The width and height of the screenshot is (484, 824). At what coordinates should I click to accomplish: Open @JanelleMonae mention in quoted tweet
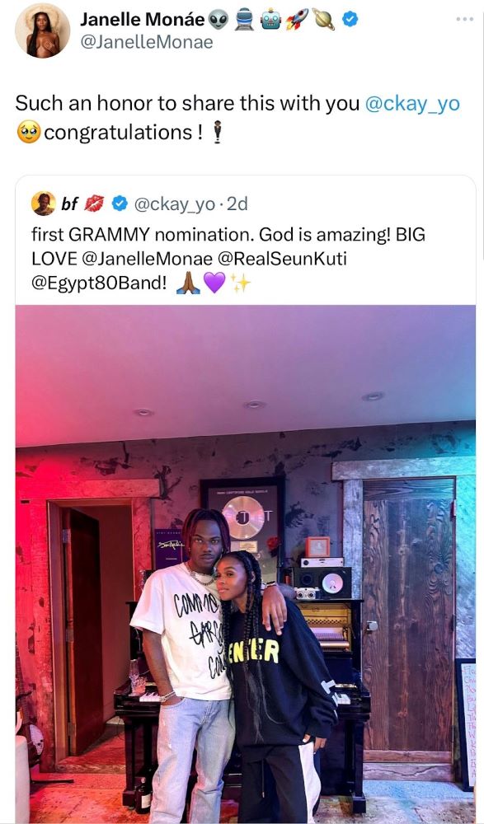click(148, 259)
